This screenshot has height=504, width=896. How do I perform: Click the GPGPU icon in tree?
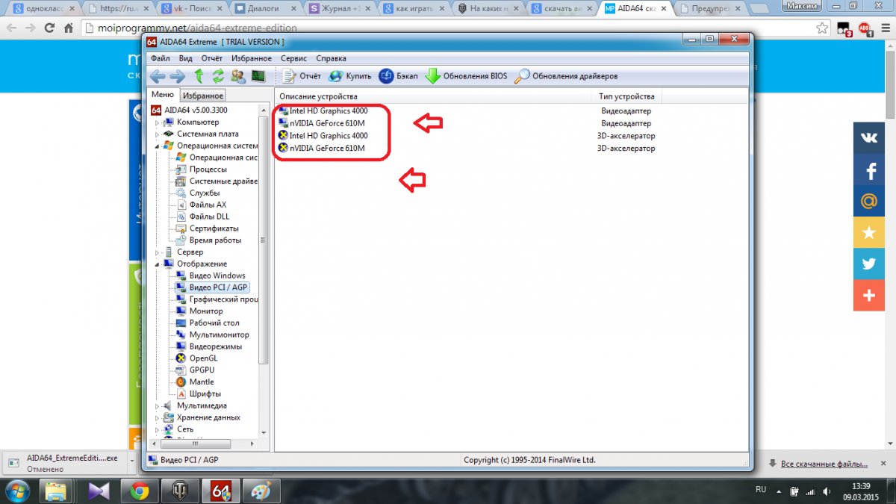[181, 370]
